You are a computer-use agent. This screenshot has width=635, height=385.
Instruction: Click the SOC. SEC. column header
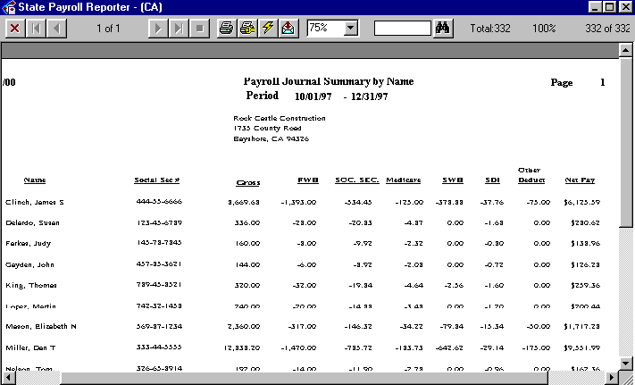[356, 180]
